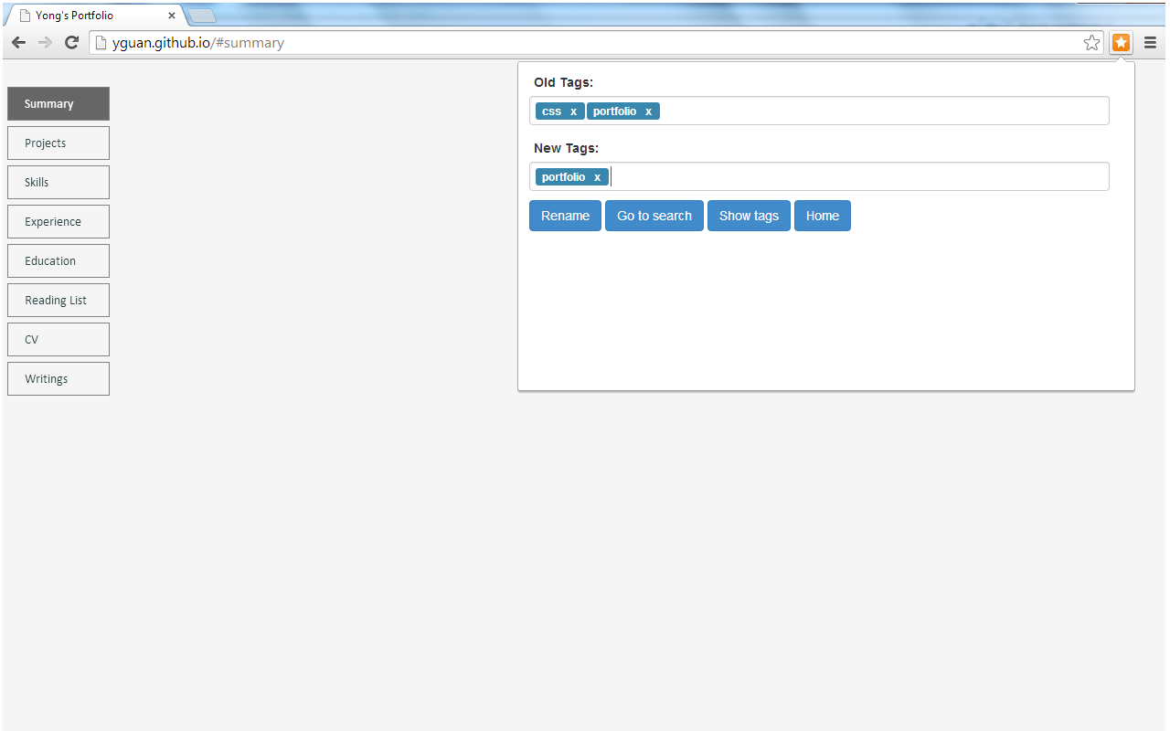Open the Skills section
1170x731 pixels.
(58, 183)
